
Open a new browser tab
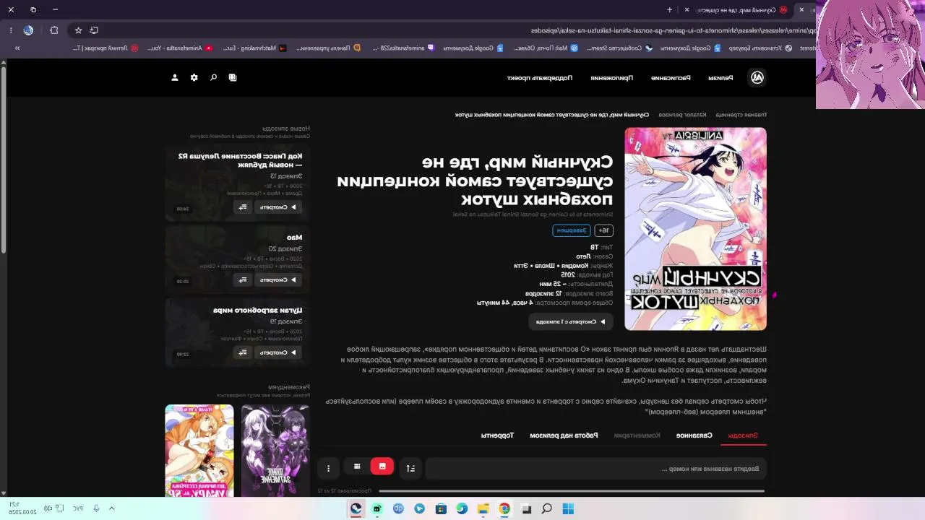click(x=669, y=10)
